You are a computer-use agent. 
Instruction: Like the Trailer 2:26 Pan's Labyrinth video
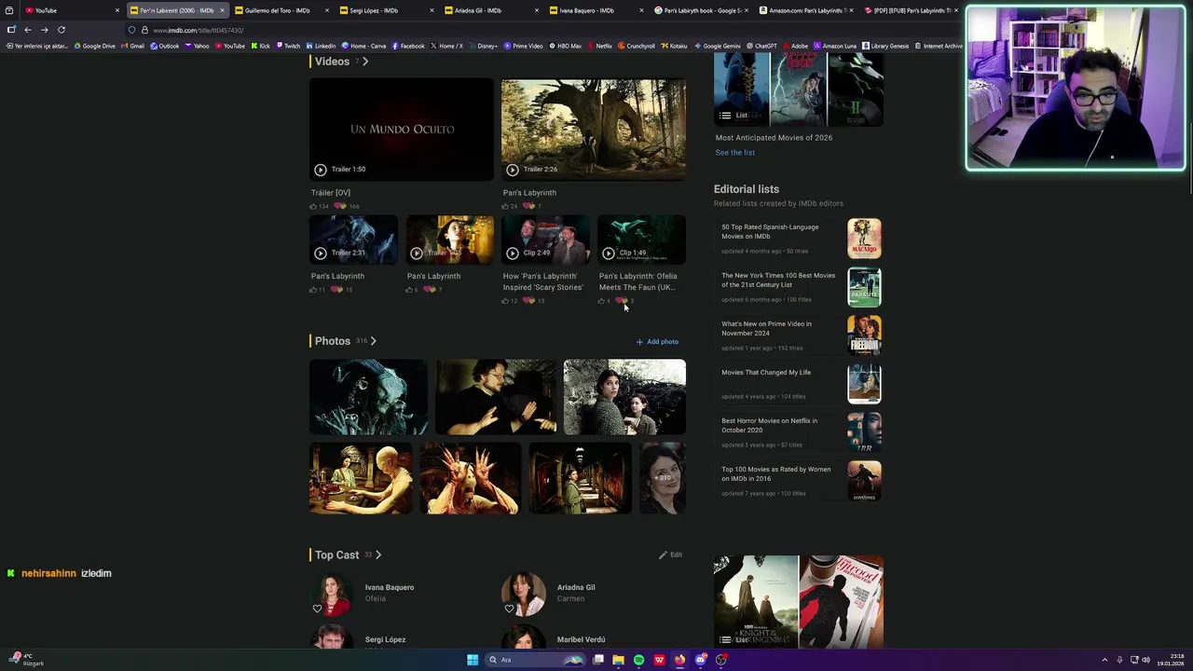(507, 206)
